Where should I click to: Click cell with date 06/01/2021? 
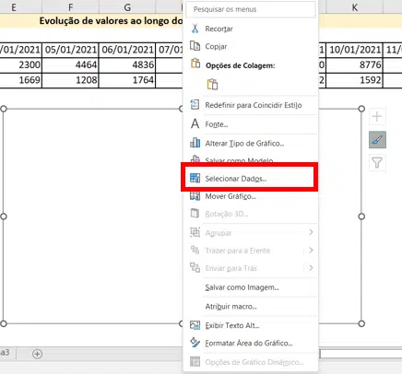click(x=127, y=50)
